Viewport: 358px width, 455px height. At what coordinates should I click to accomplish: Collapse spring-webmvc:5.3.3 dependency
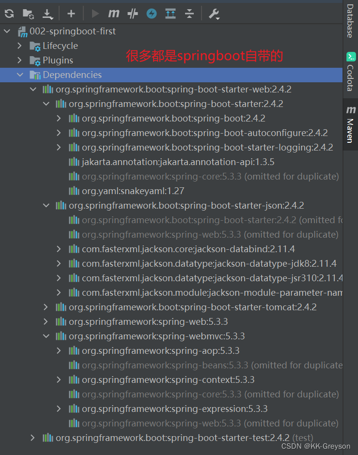coord(46,336)
